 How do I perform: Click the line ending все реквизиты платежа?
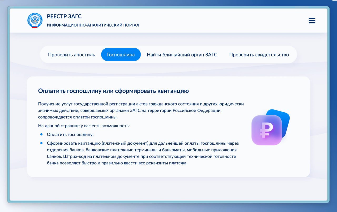click(x=117, y=163)
